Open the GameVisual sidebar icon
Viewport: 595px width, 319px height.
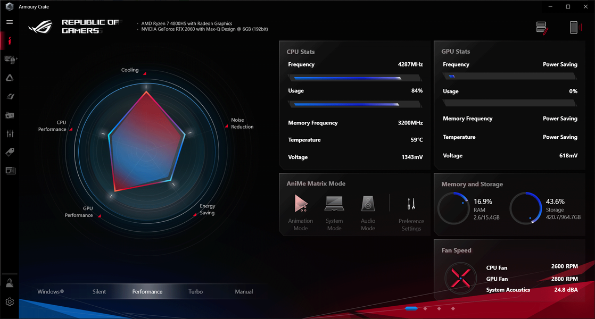(x=10, y=96)
